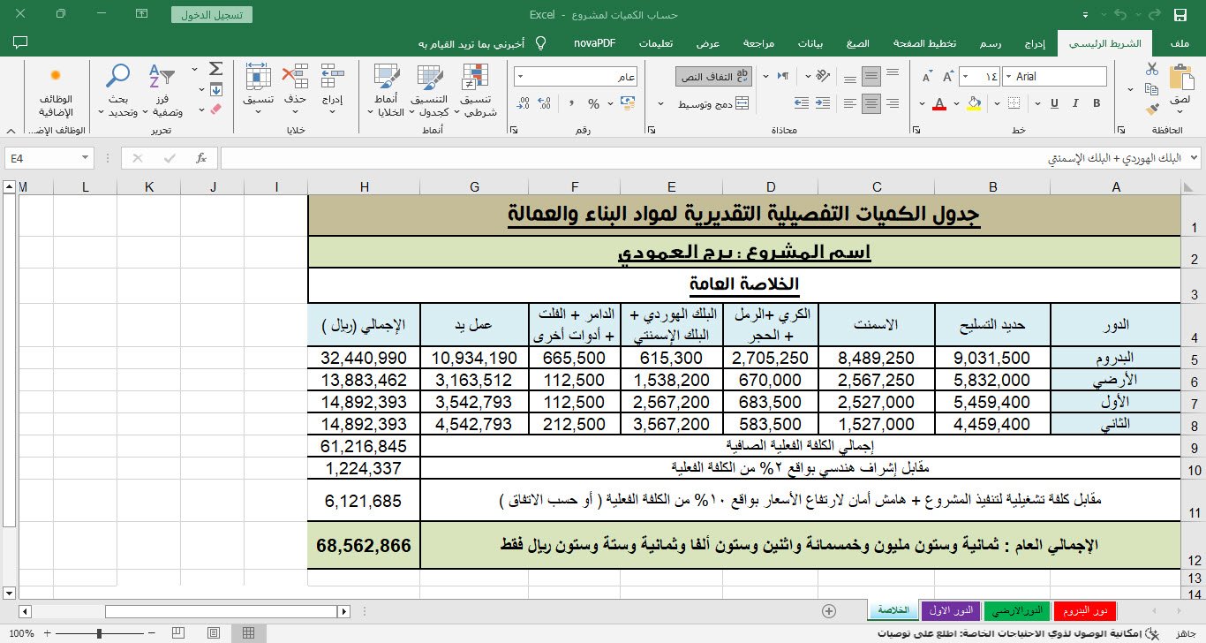Add a new sheet with plus icon
This screenshot has height=643, width=1206.
click(828, 610)
